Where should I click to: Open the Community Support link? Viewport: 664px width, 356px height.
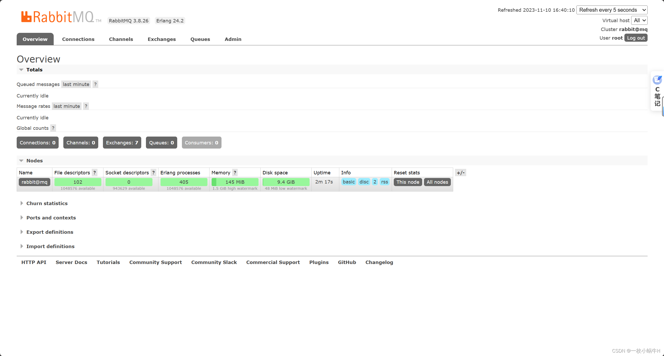pyautogui.click(x=156, y=262)
